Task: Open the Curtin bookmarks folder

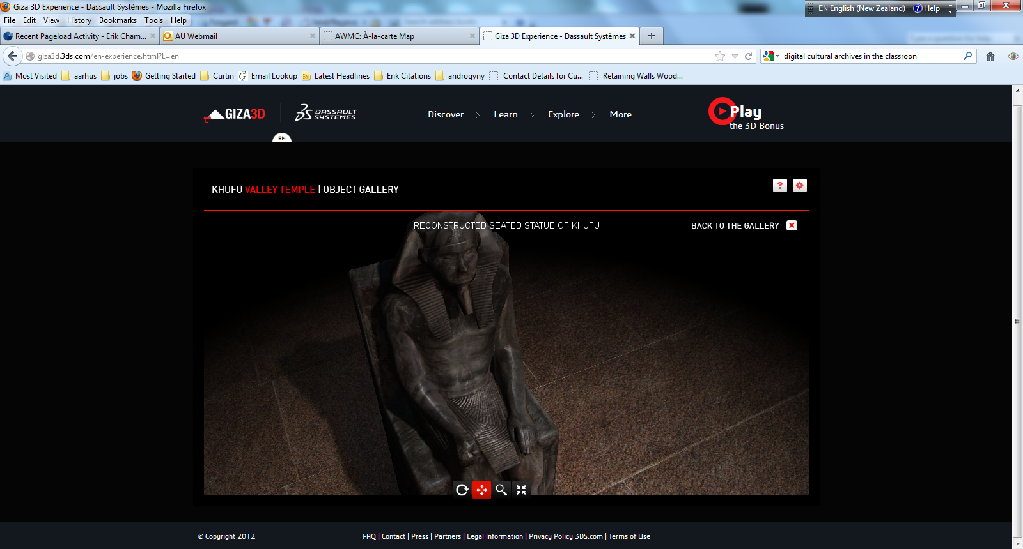Action: 217,76
